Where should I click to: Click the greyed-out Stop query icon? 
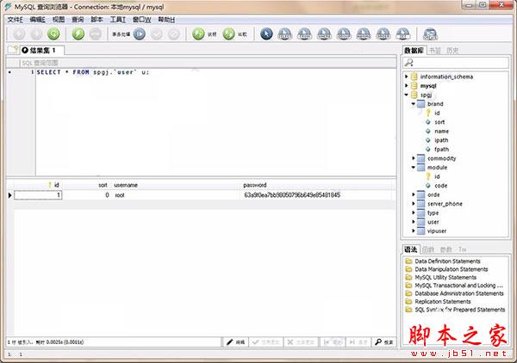[96, 34]
